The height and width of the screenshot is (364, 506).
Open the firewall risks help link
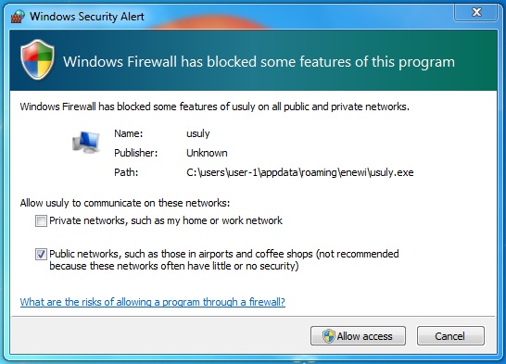[153, 302]
